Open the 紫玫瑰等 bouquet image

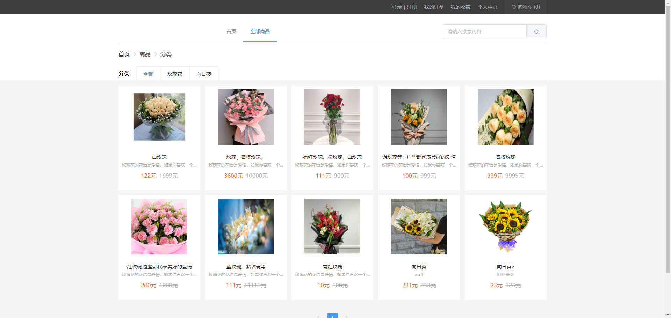point(419,117)
